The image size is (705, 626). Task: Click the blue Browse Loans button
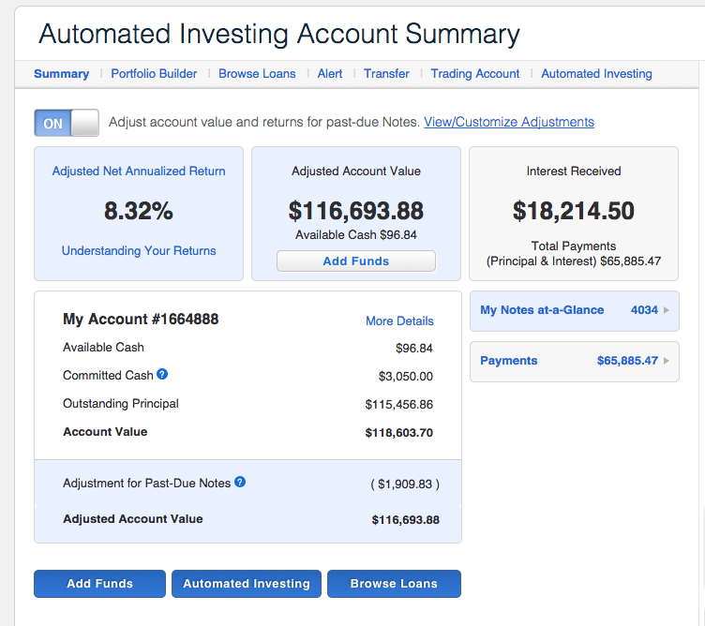tap(394, 584)
